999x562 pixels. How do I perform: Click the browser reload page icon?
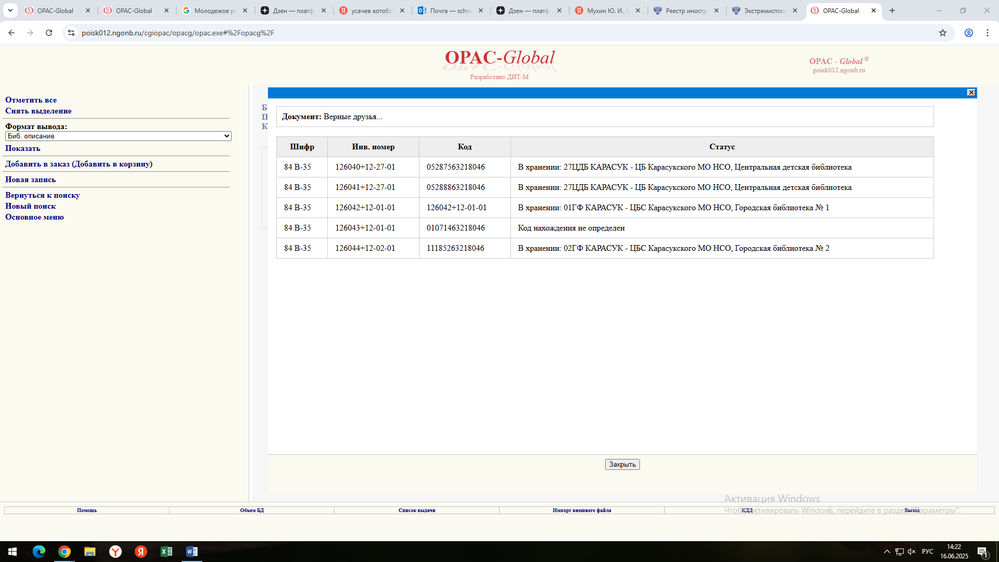[49, 33]
